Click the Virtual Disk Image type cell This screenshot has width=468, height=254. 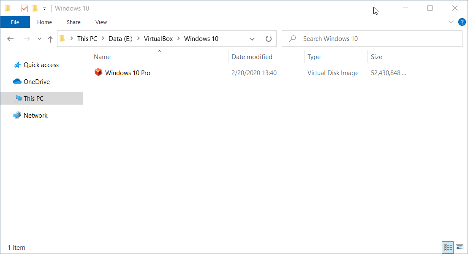click(x=333, y=73)
